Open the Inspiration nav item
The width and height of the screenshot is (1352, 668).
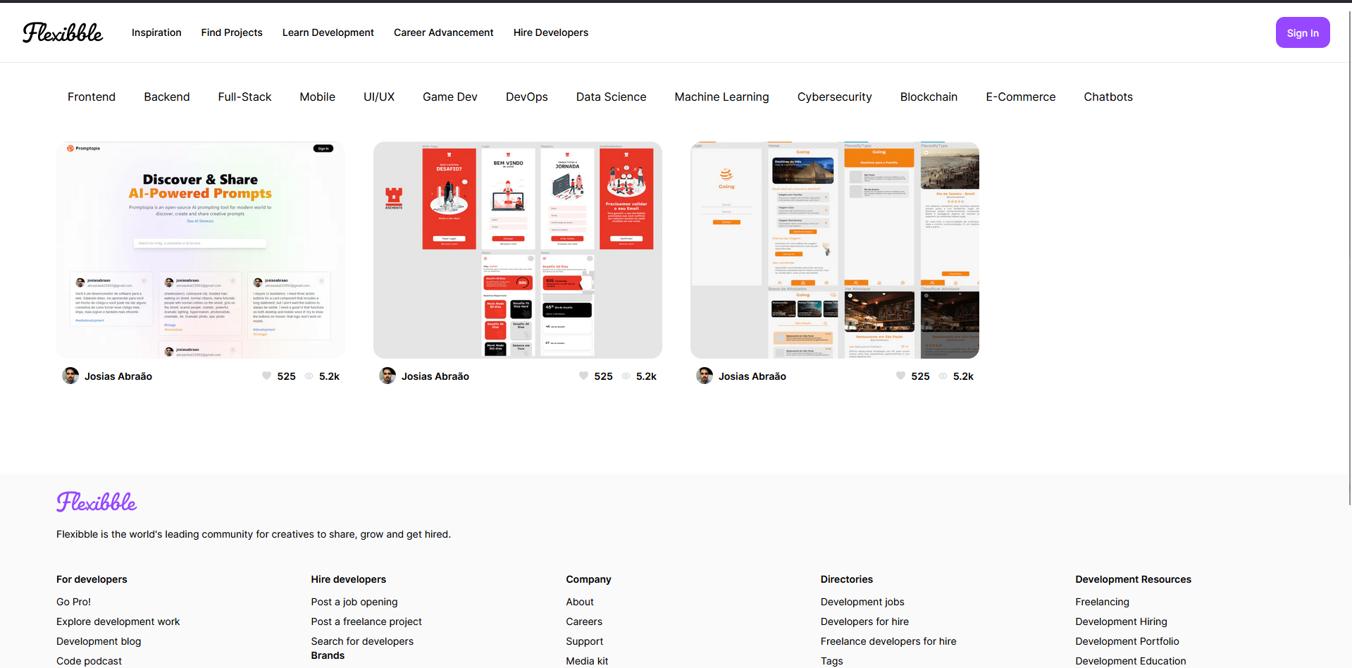(x=156, y=32)
